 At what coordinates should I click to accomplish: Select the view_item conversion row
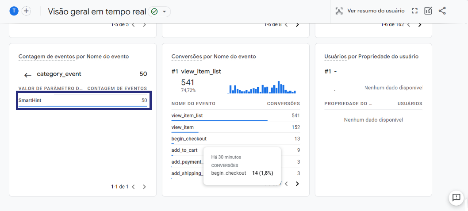[235, 127]
